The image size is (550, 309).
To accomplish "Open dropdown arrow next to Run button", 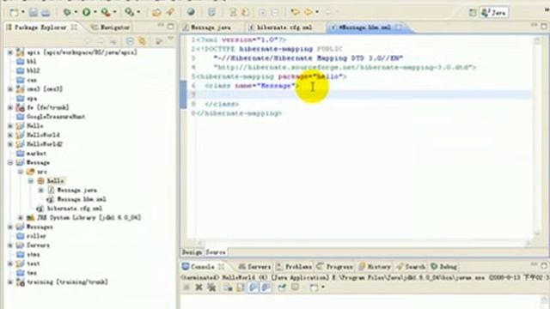I will click(x=95, y=12).
